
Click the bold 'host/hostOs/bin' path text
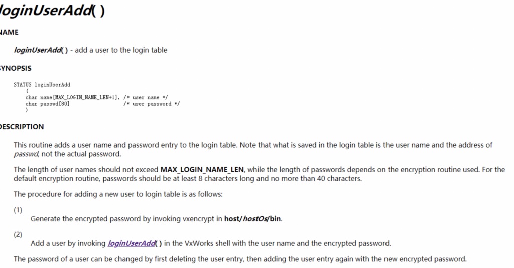tap(253, 218)
